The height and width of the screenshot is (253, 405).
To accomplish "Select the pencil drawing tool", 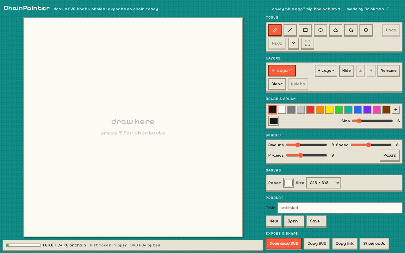I will click(275, 30).
